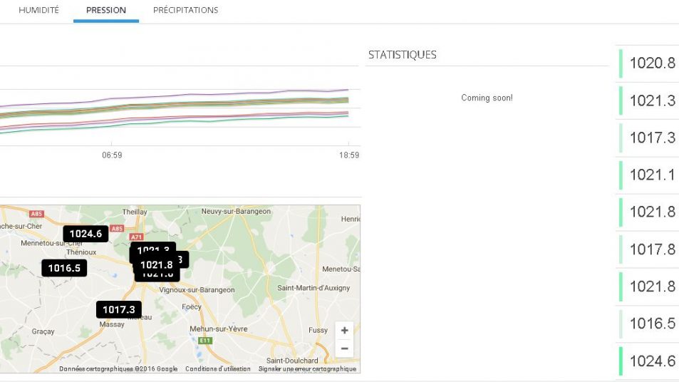This screenshot has height=382, width=679.
Task: Click Signaler une erreur cartographique link
Action: (307, 368)
